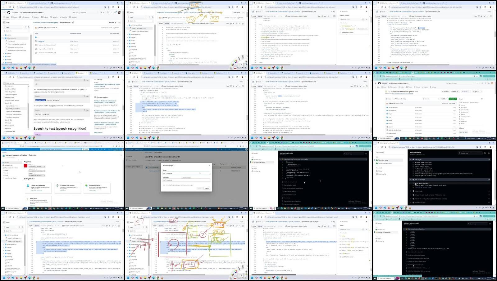Select project radio button behind Rename project dialog
Screen dimensions: 497x281
pos(147,167)
